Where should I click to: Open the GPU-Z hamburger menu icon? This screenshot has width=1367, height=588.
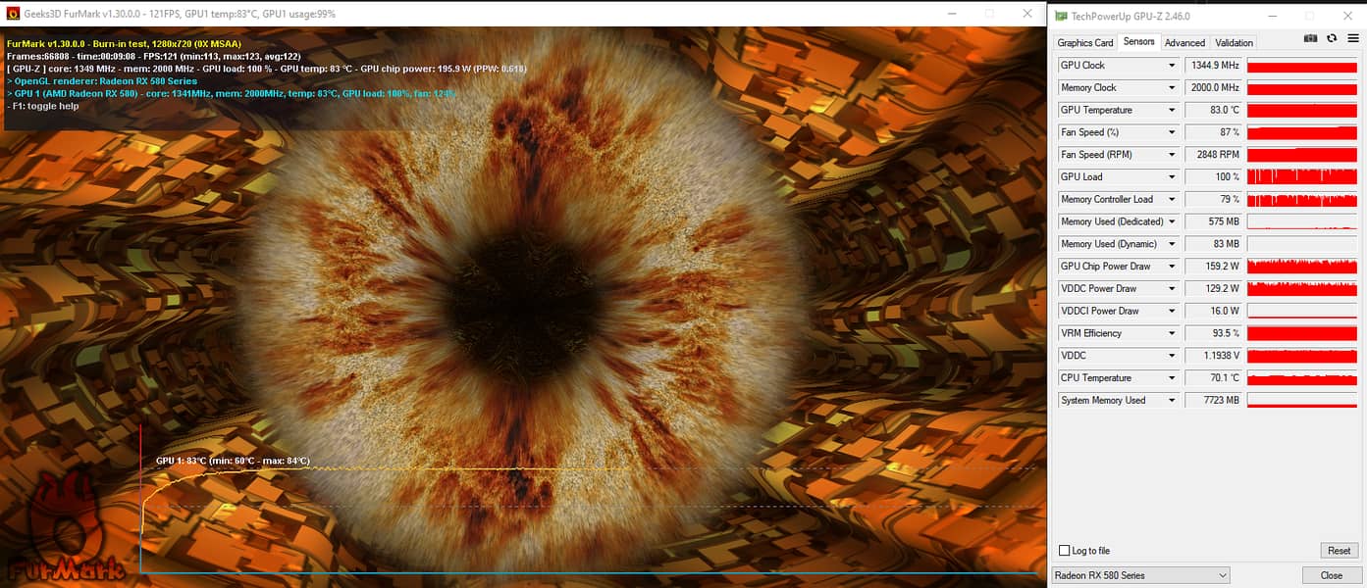[1352, 38]
